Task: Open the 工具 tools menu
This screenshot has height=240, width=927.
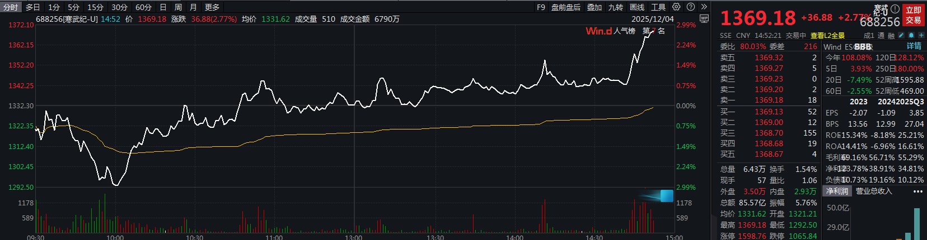Action: point(658,7)
